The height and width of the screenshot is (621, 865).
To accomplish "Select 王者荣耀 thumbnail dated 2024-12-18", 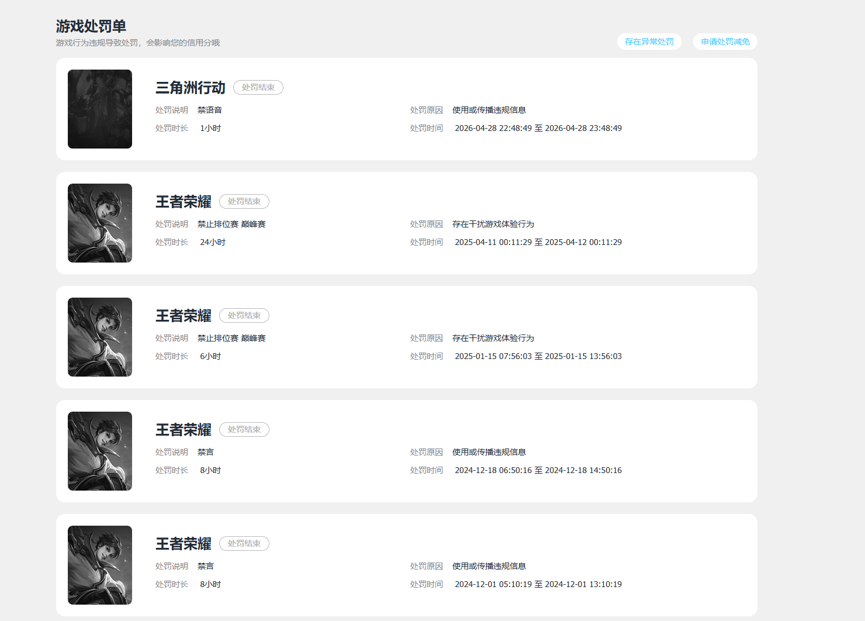I will coord(100,451).
